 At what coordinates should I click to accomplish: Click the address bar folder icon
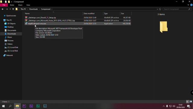[x=17, y=9]
